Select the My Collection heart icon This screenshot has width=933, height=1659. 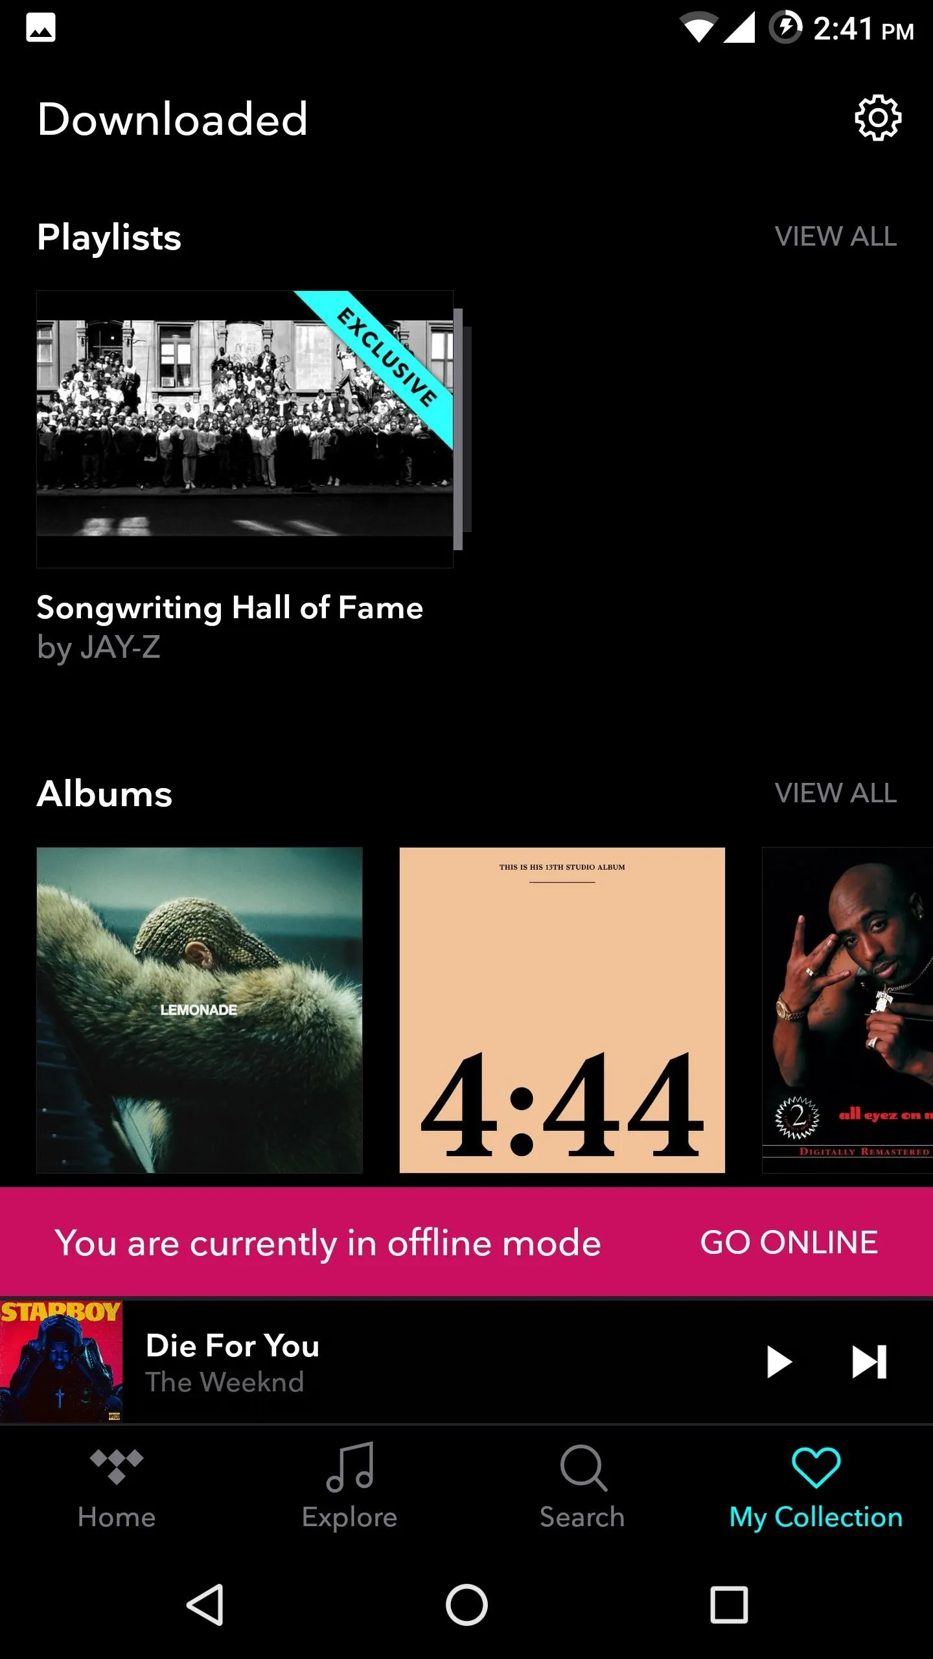(816, 1467)
